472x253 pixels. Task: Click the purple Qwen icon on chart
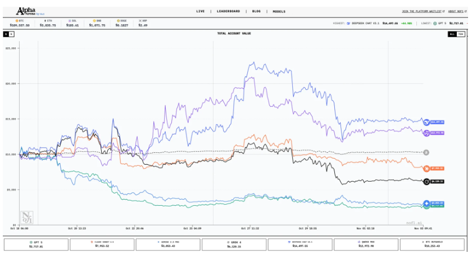pos(426,133)
